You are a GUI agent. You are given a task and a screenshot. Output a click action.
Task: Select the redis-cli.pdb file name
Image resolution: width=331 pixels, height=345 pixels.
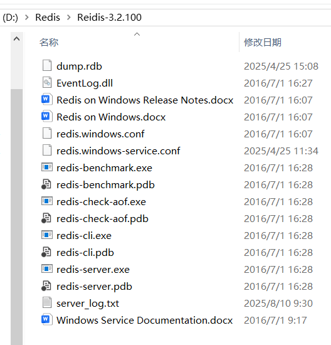click(85, 253)
